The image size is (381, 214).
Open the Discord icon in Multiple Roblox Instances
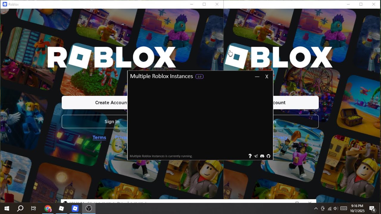(262, 156)
